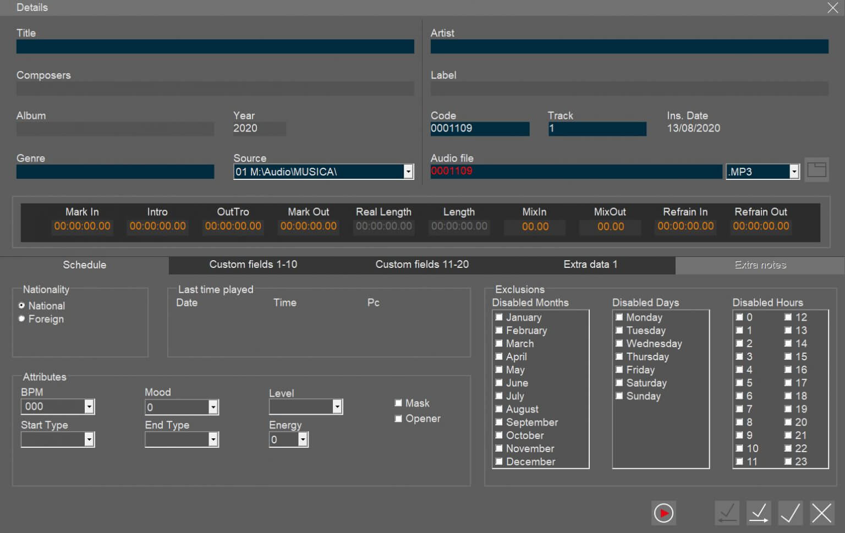Image resolution: width=845 pixels, height=533 pixels.
Task: Switch to the Custom fields 1-10 tab
Action: click(253, 265)
